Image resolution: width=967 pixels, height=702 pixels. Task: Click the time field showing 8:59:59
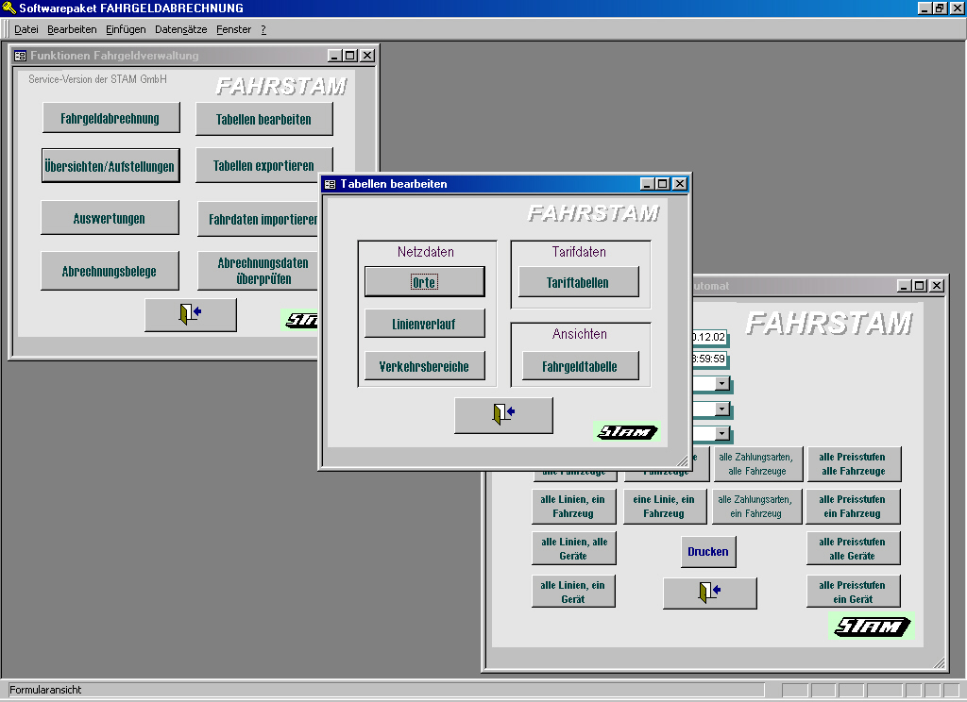(x=710, y=359)
